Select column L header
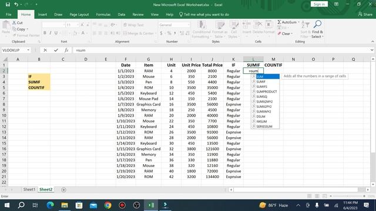376x211 pixels. tap(253, 59)
